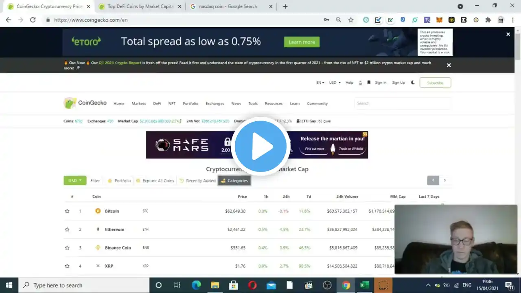Viewport: 521px width, 293px height.
Task: Open Task View on the taskbar
Action: [x=177, y=285]
